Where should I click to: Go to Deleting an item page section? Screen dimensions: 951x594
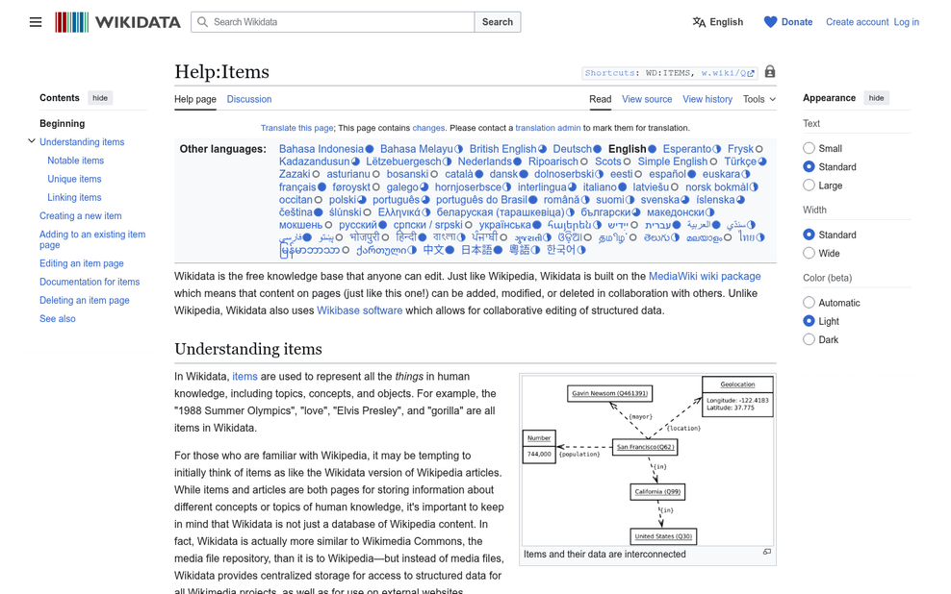(x=85, y=300)
